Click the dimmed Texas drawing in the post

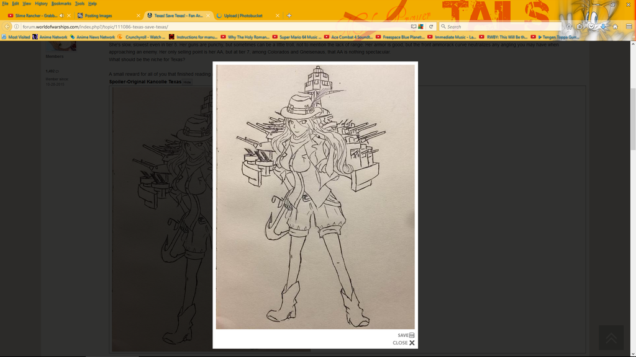point(162,219)
